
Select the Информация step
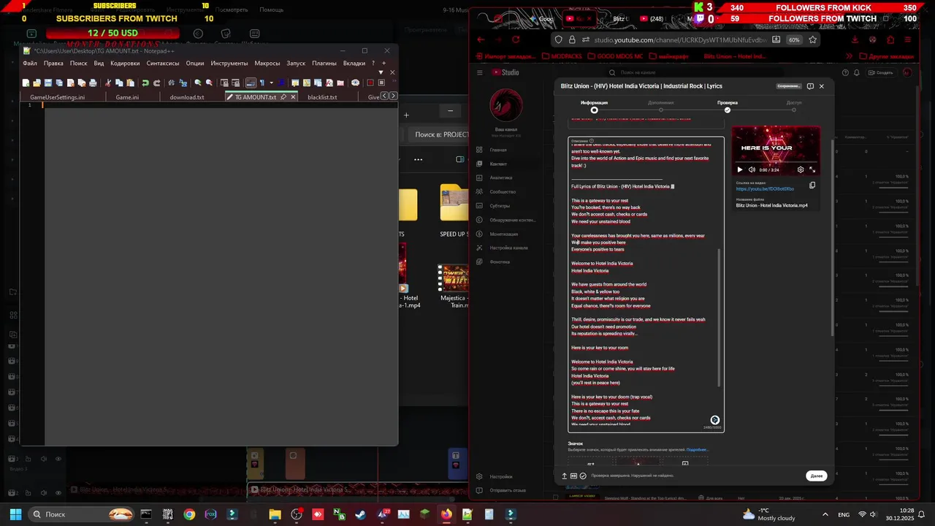(595, 106)
